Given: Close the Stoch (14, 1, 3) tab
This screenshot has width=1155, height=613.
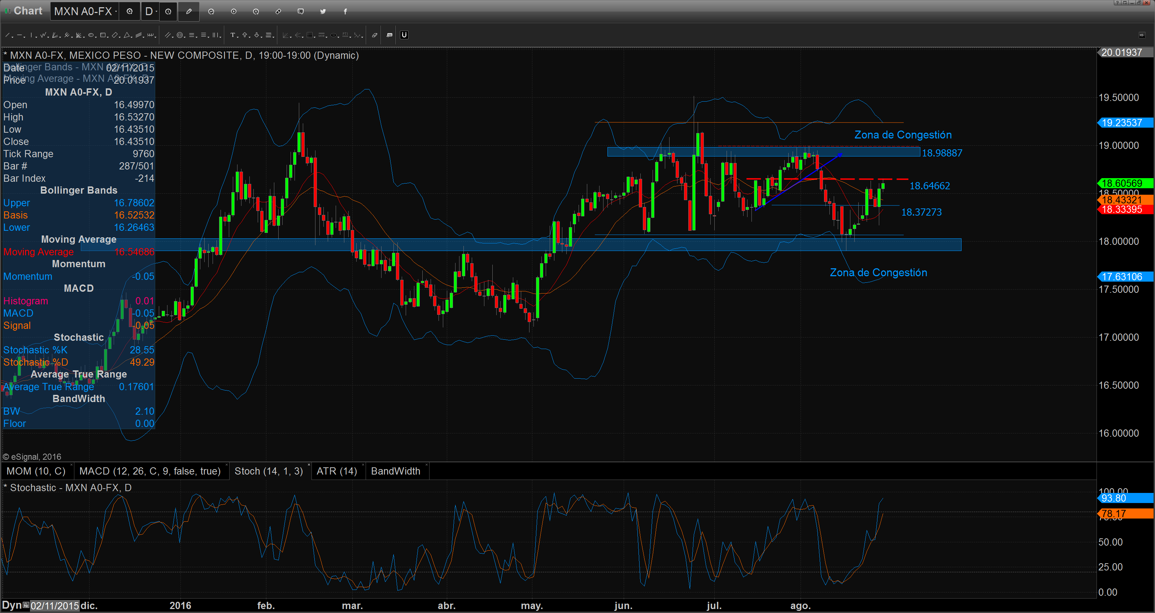Looking at the screenshot, I should 309,465.
